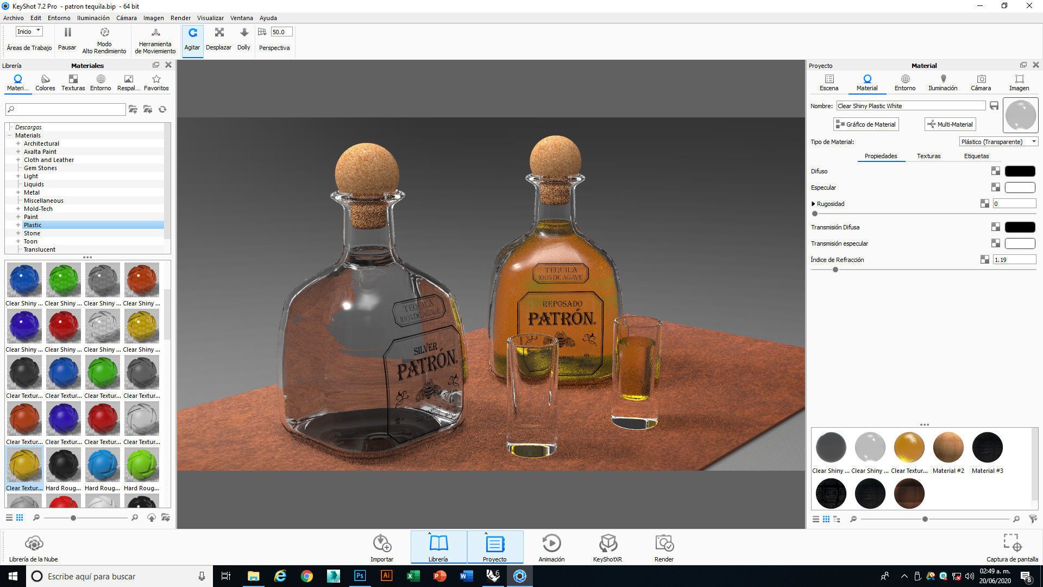Screen dimensions: 1043x587
Task: Open Tipo de Material dropdown
Action: pyautogui.click(x=998, y=142)
